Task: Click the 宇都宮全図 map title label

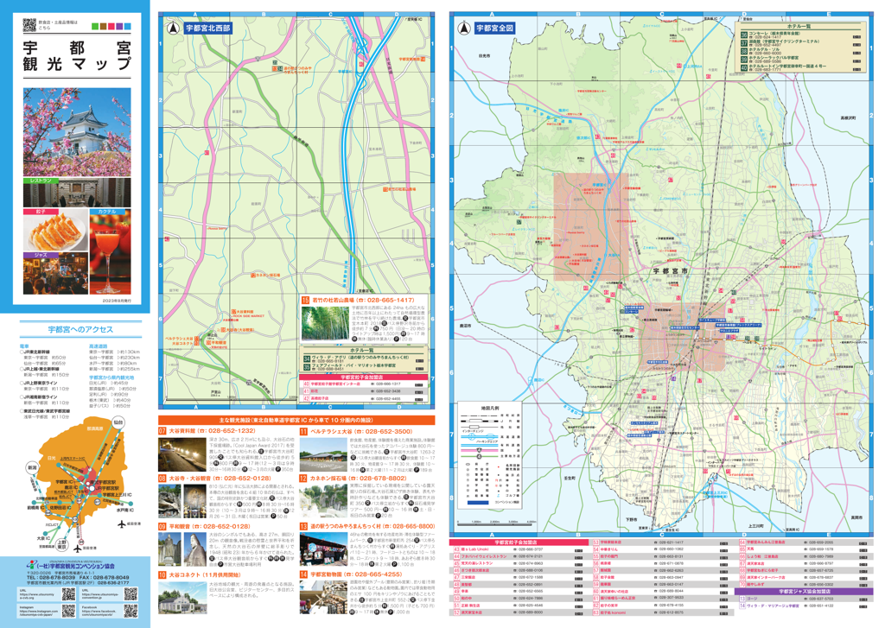Action: pos(494,28)
